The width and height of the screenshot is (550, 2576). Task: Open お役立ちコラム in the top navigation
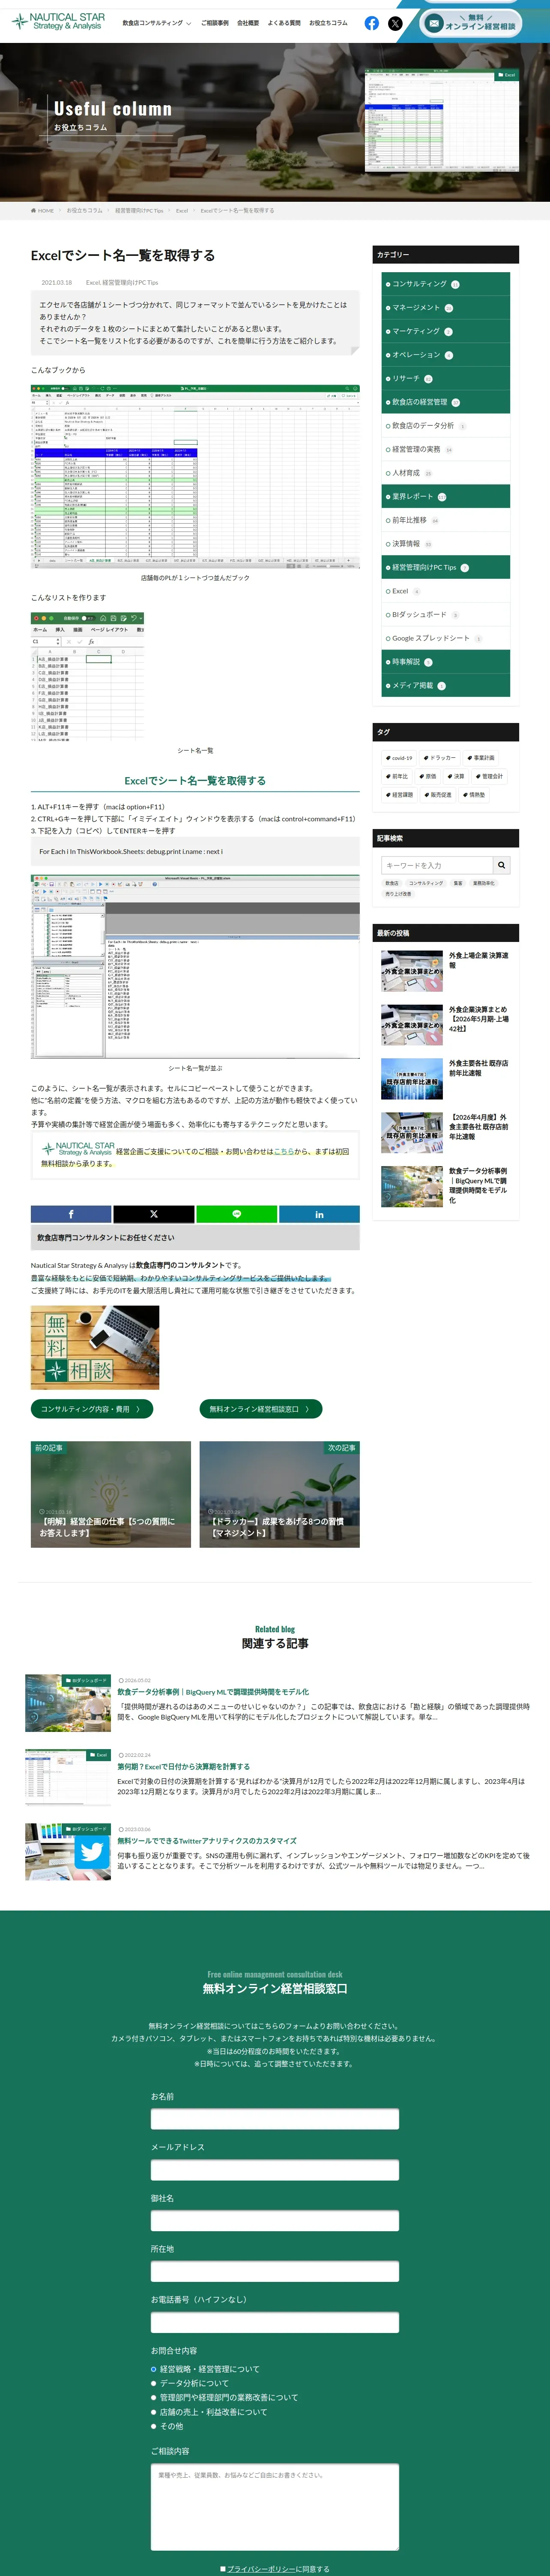[329, 23]
